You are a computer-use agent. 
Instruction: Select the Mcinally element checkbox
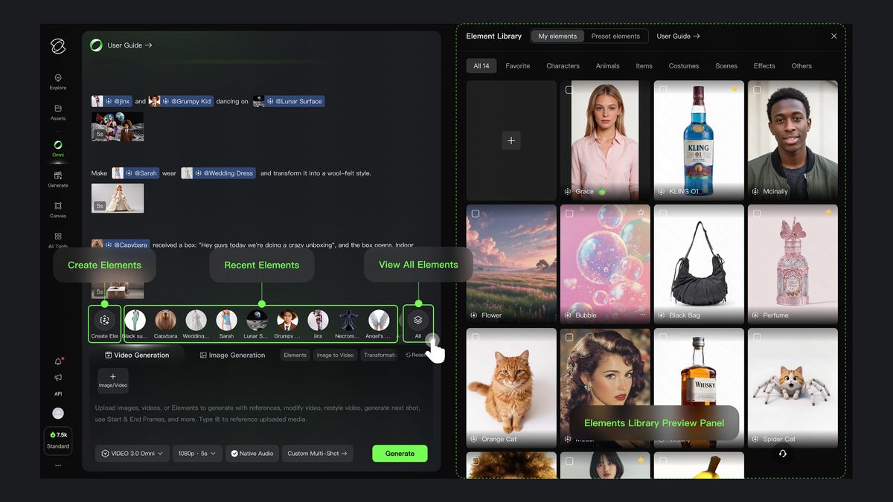click(757, 90)
